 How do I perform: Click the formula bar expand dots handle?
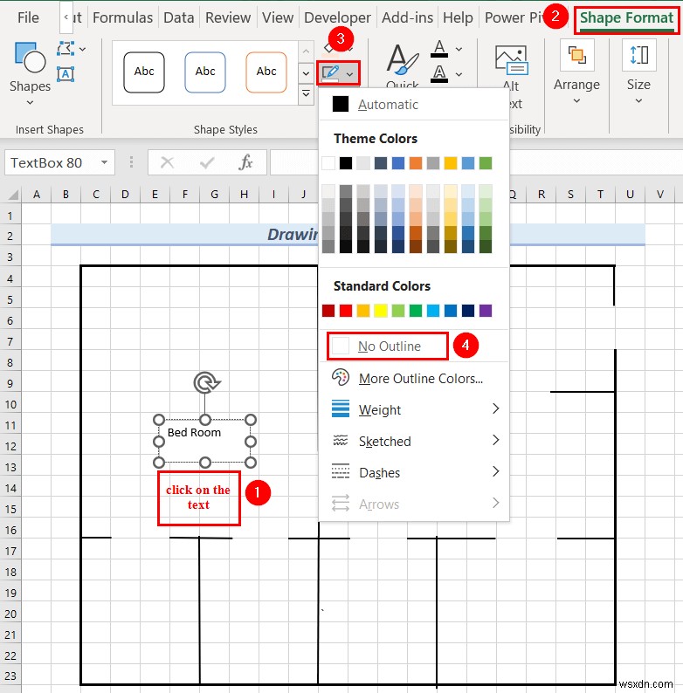[x=131, y=162]
